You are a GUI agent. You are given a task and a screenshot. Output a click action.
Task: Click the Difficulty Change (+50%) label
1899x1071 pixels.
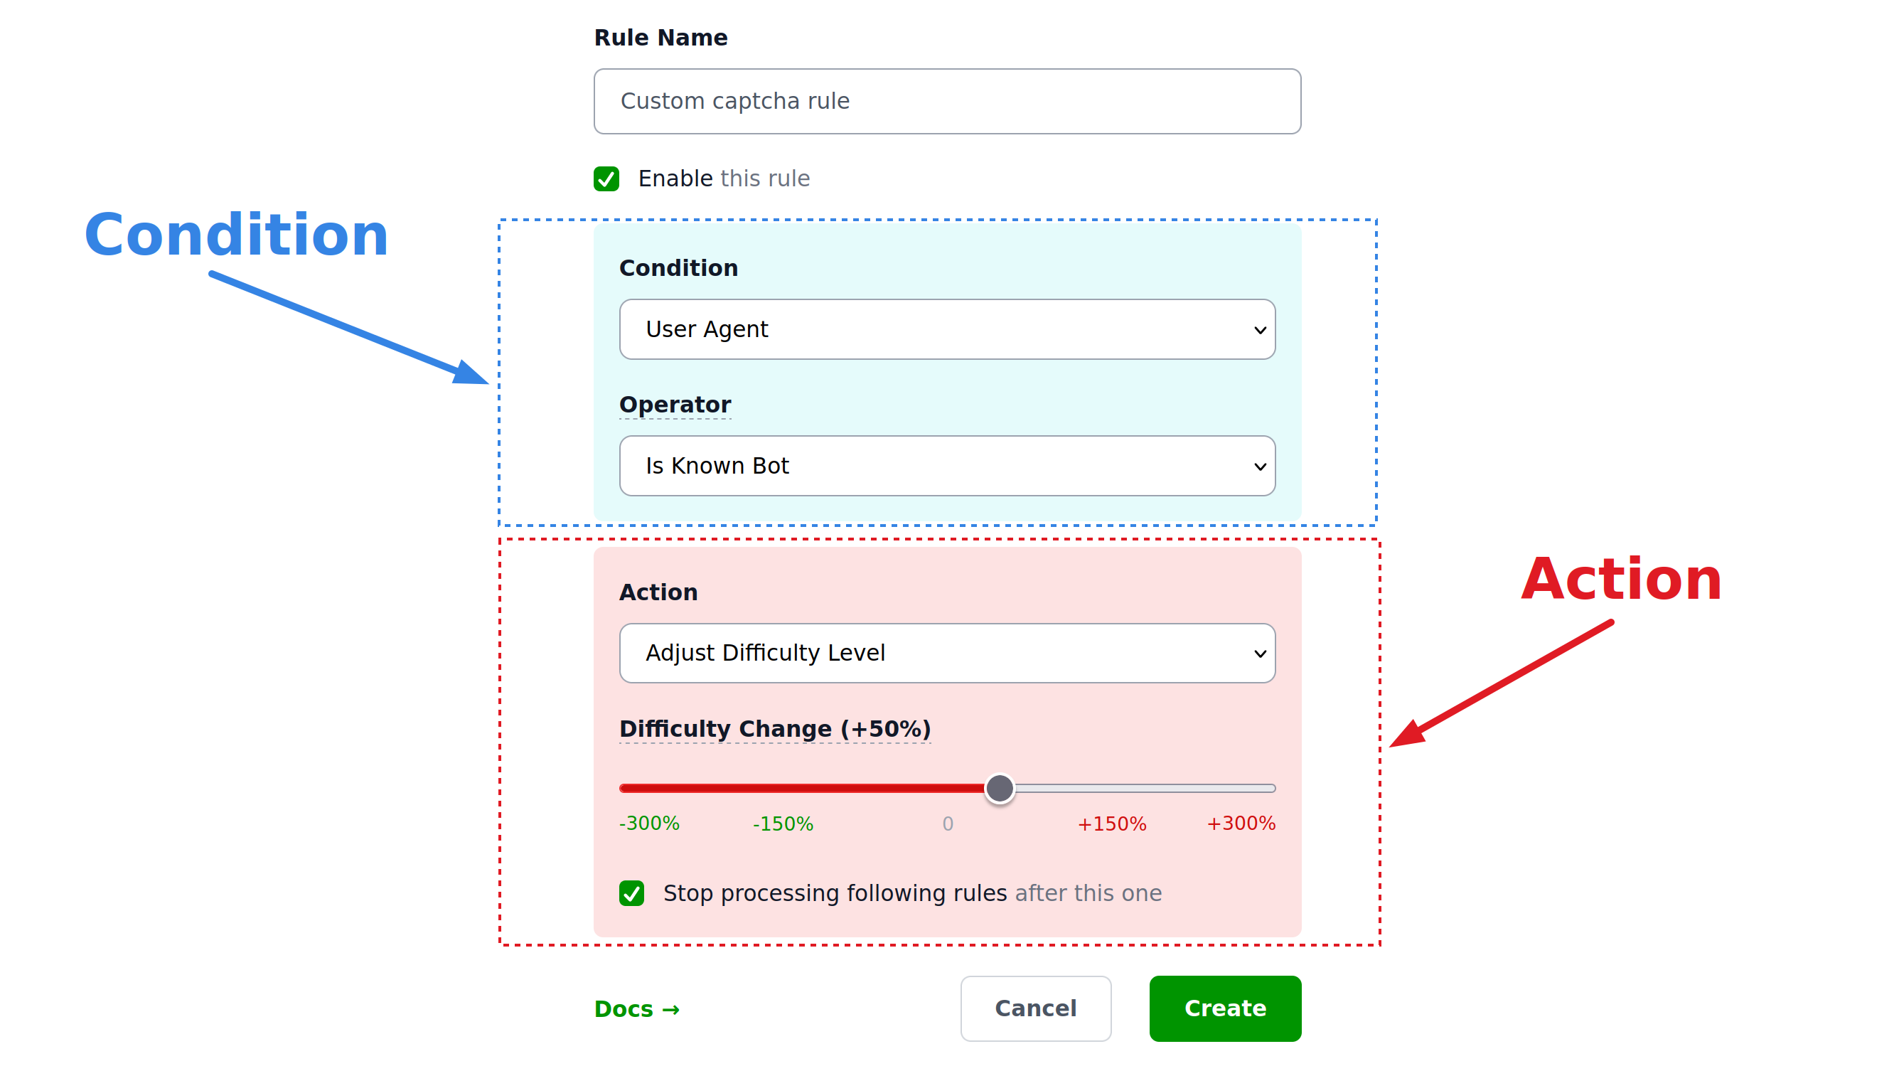[x=775, y=729]
